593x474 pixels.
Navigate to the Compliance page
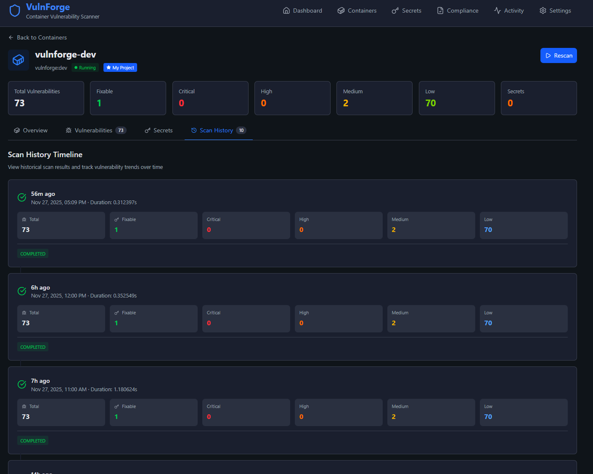point(458,11)
